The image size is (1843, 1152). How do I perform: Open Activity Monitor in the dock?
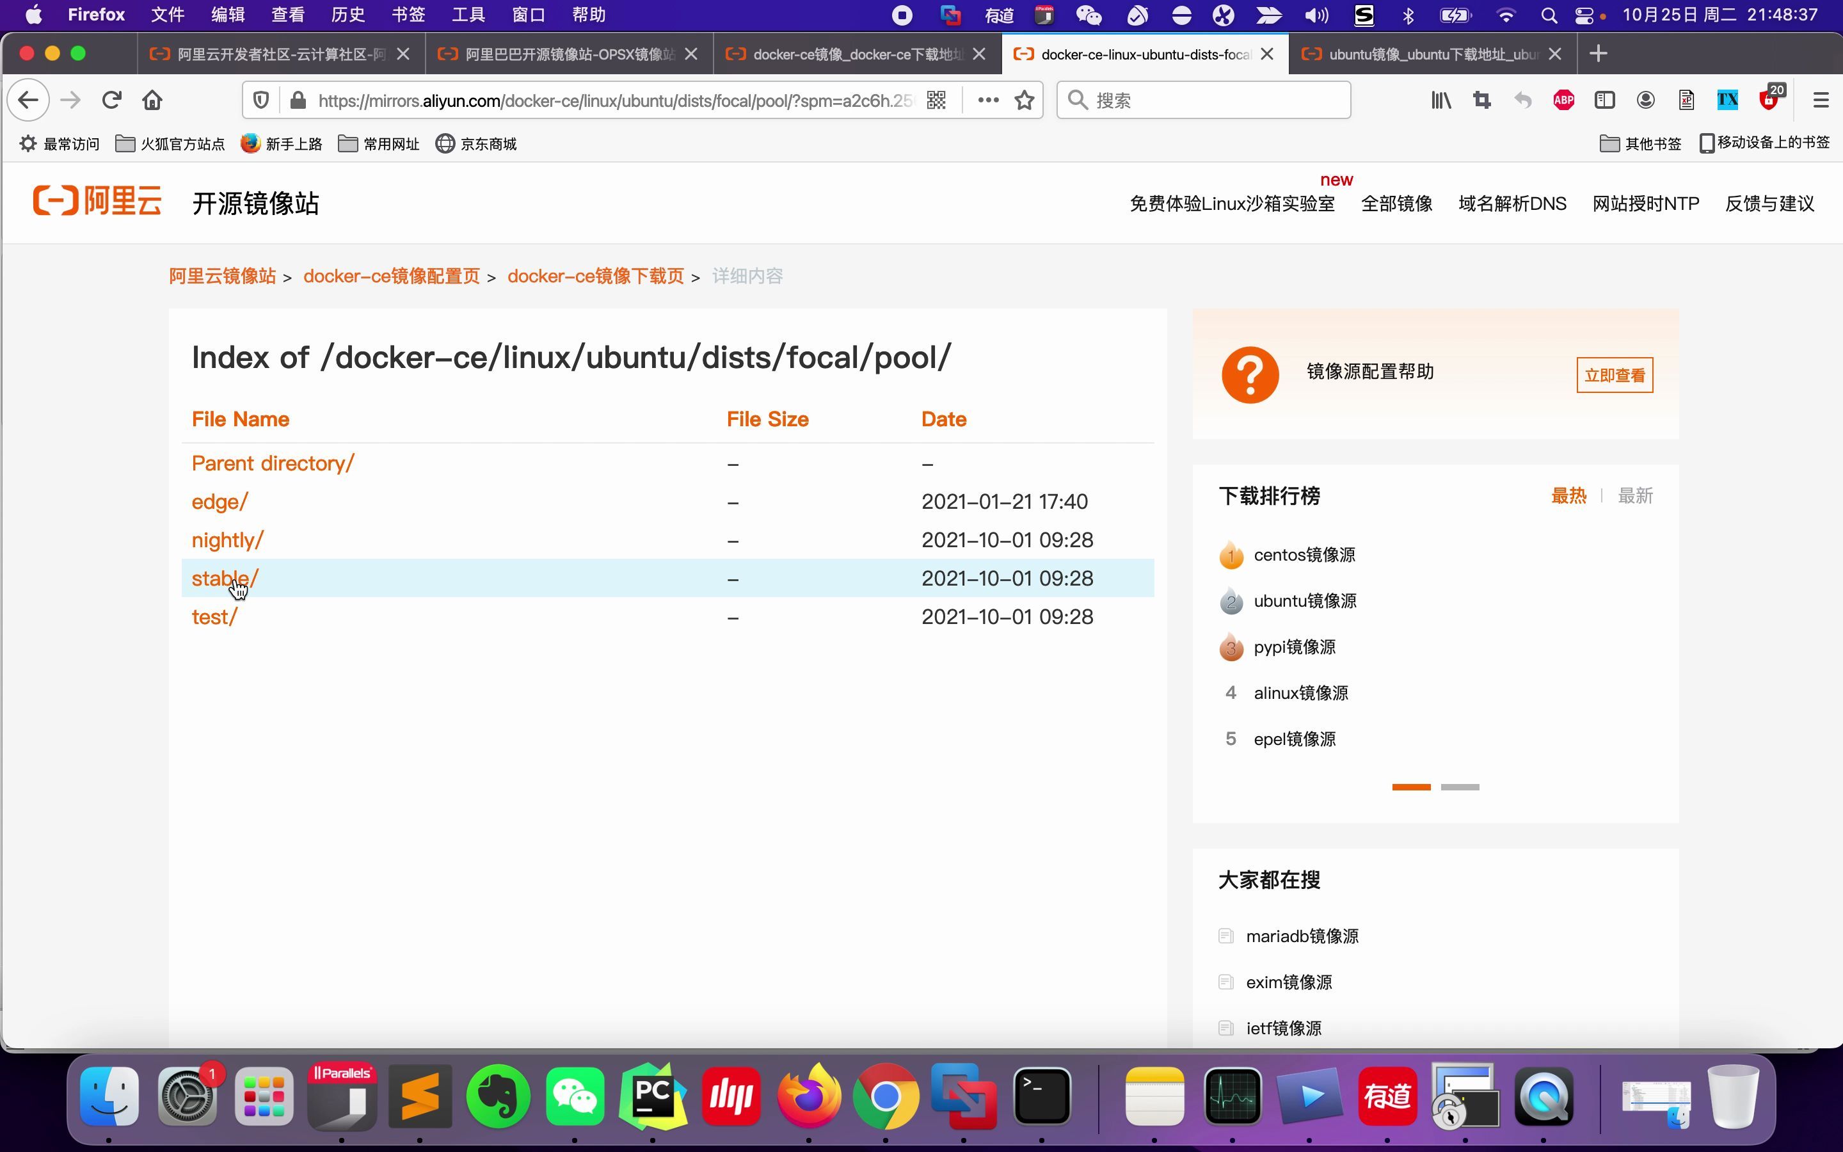pyautogui.click(x=1233, y=1096)
